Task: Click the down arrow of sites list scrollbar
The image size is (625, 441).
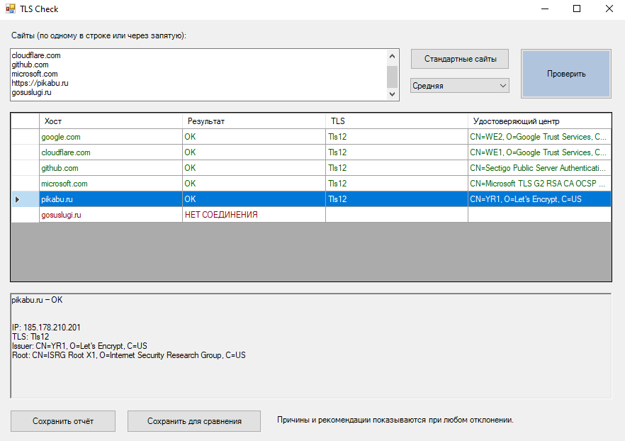Action: tap(393, 94)
